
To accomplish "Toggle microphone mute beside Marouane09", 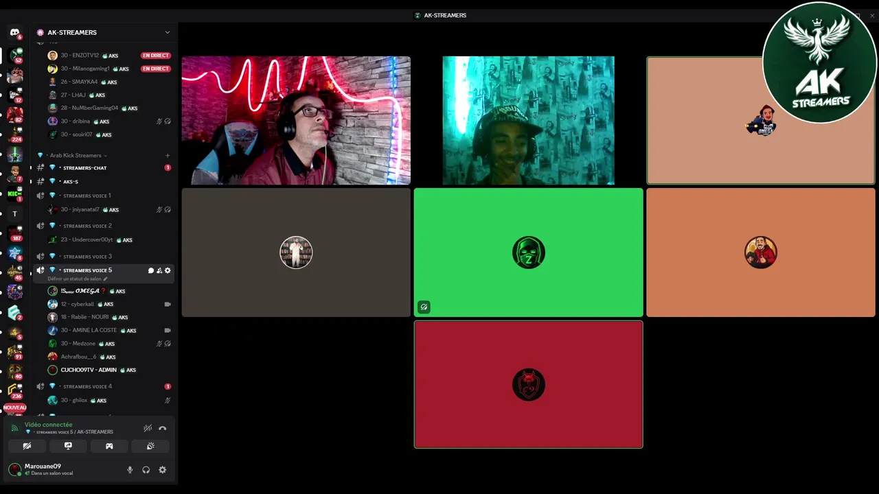I will coord(130,470).
